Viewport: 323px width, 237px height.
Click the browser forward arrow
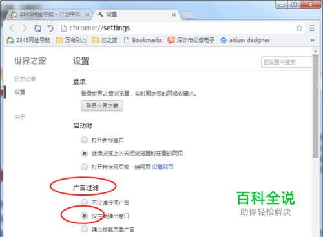coord(25,28)
